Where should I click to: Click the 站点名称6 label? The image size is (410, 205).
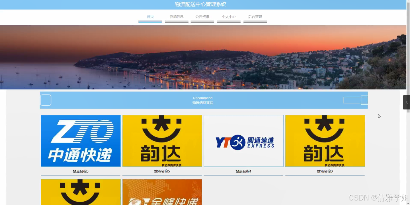pos(81,171)
